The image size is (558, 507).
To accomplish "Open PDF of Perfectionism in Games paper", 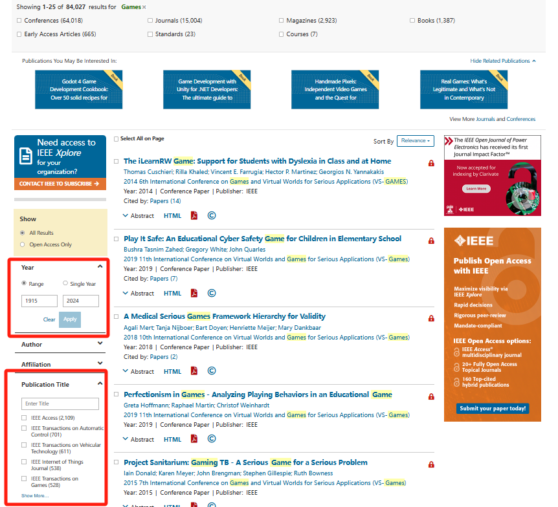I will tap(194, 438).
